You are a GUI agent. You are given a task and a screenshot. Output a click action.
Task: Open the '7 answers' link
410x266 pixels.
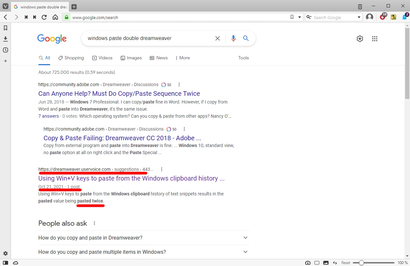(49, 116)
